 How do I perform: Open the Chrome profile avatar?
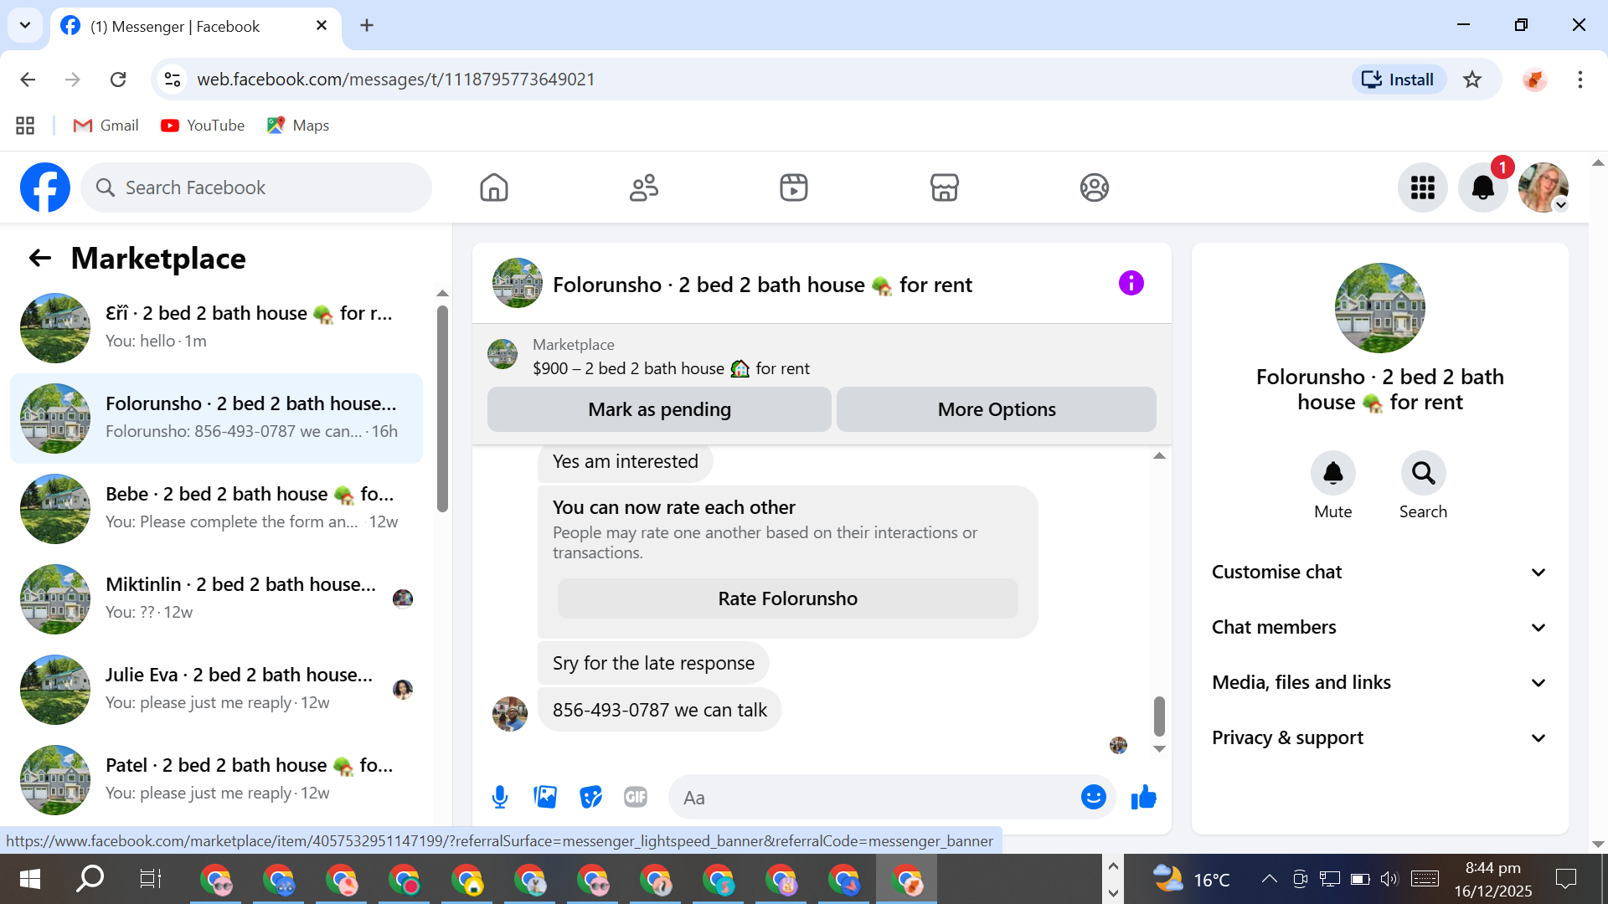pyautogui.click(x=1534, y=80)
